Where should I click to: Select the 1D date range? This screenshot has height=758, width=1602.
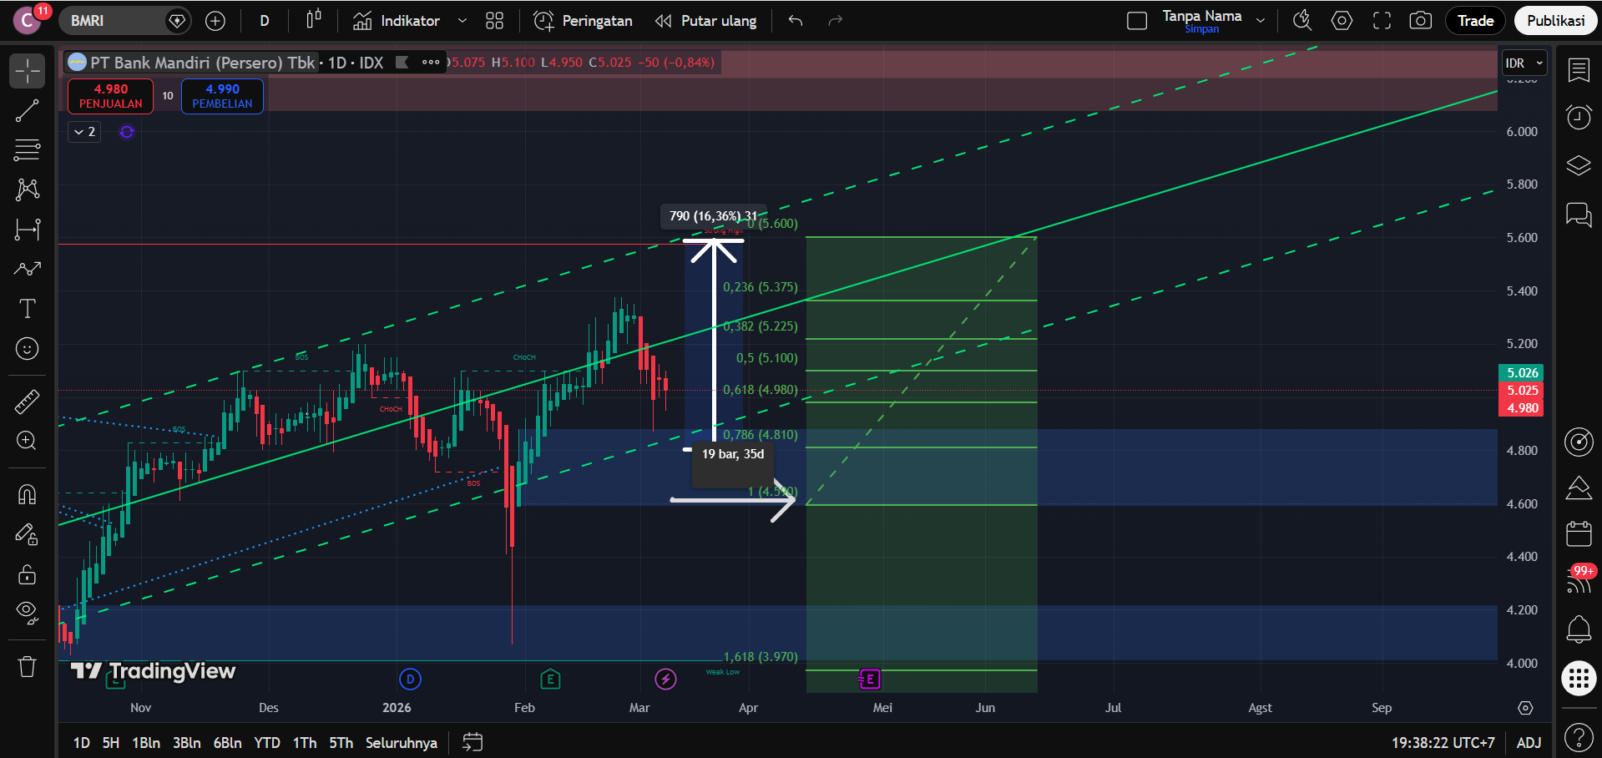[81, 742]
